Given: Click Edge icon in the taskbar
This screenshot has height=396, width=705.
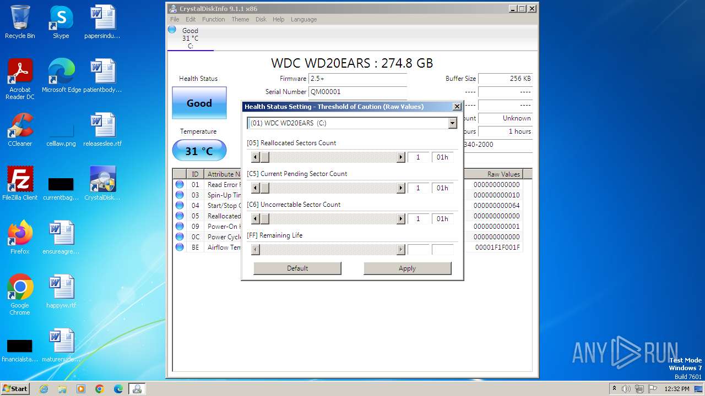Looking at the screenshot, I should [118, 389].
